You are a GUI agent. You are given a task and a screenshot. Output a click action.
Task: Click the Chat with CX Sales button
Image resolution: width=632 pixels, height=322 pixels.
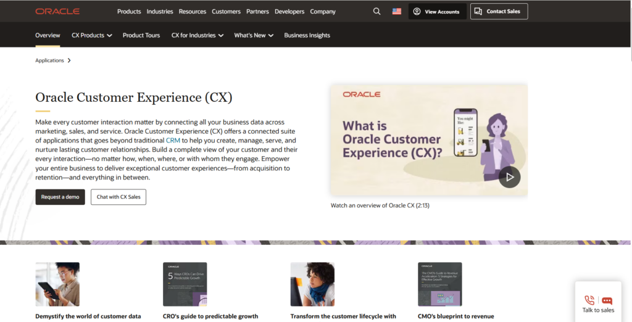tap(118, 197)
